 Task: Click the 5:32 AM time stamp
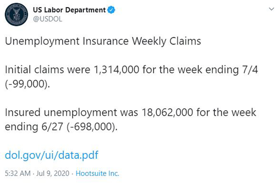(18, 173)
